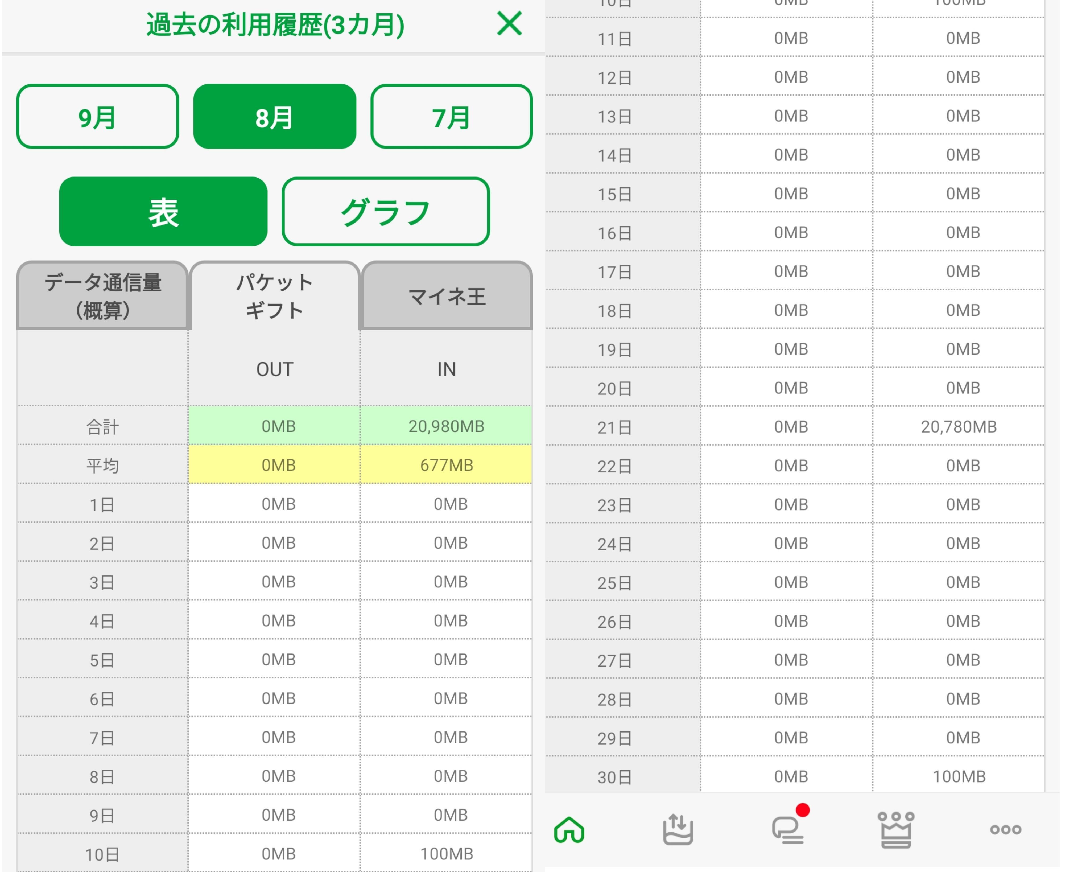Switch to グラフ graph view
The width and height of the screenshot is (1090, 872).
tap(385, 211)
